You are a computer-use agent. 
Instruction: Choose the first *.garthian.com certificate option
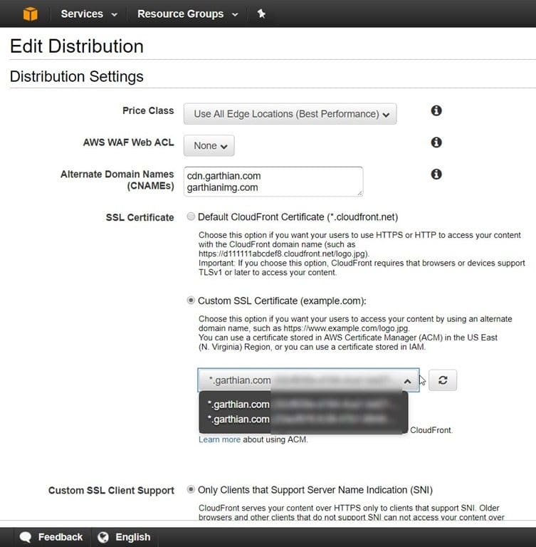(x=303, y=405)
